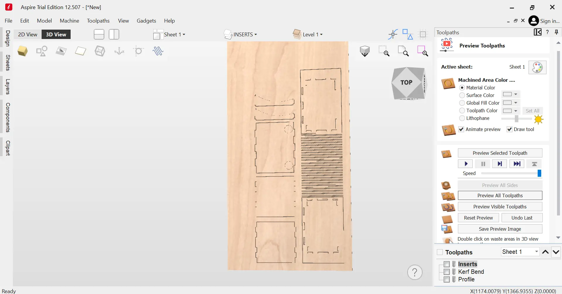Open the material color palette icon
Screen dimensions: 562x294
[x=537, y=67]
